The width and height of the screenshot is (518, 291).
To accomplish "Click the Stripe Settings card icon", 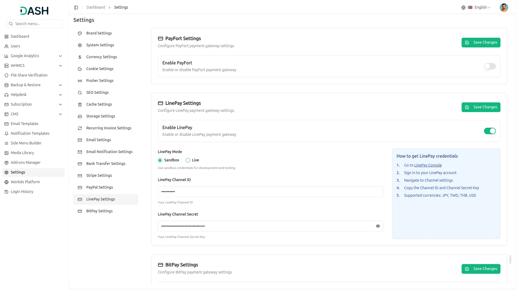I will (x=80, y=176).
